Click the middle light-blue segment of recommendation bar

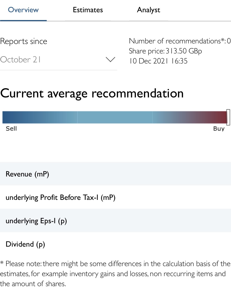(115, 117)
